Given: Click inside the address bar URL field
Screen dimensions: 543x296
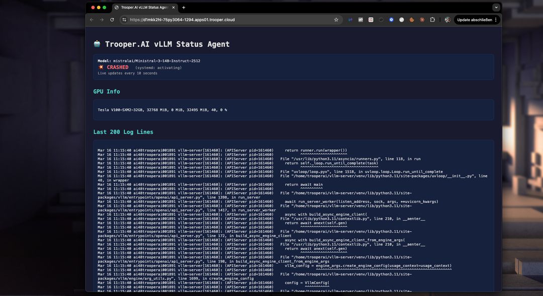Looking at the screenshot, I should (x=201, y=20).
